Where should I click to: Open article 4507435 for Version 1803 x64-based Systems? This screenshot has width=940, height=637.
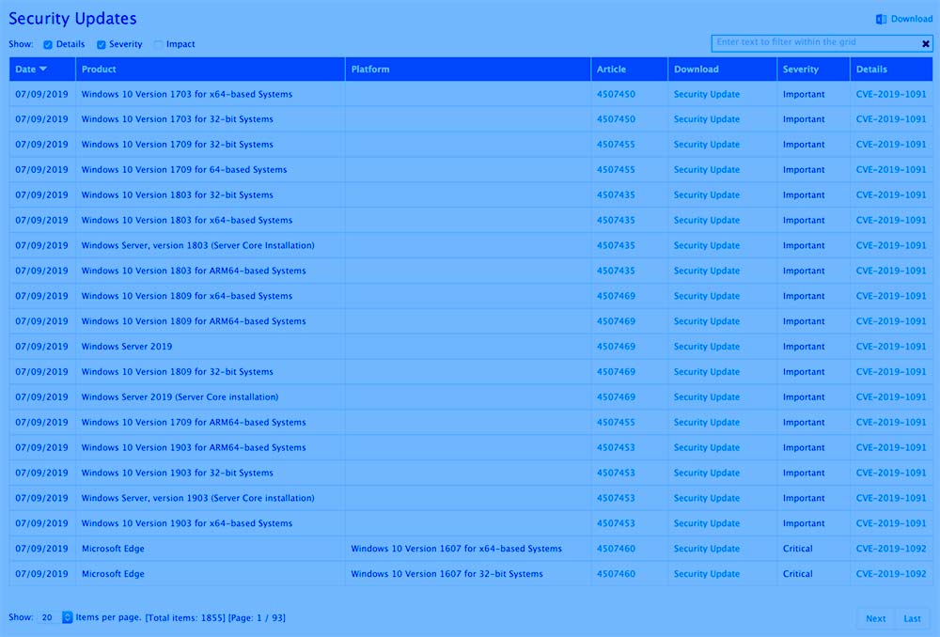[616, 220]
